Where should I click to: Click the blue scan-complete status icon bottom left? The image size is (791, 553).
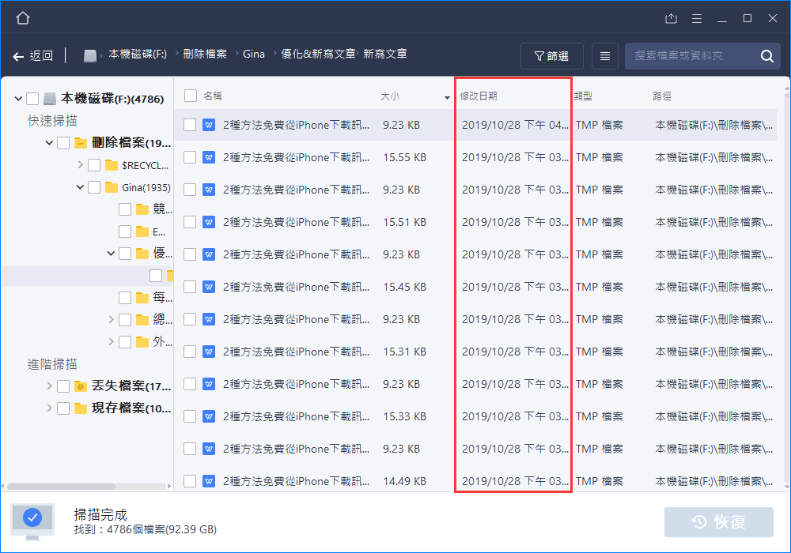tap(32, 520)
